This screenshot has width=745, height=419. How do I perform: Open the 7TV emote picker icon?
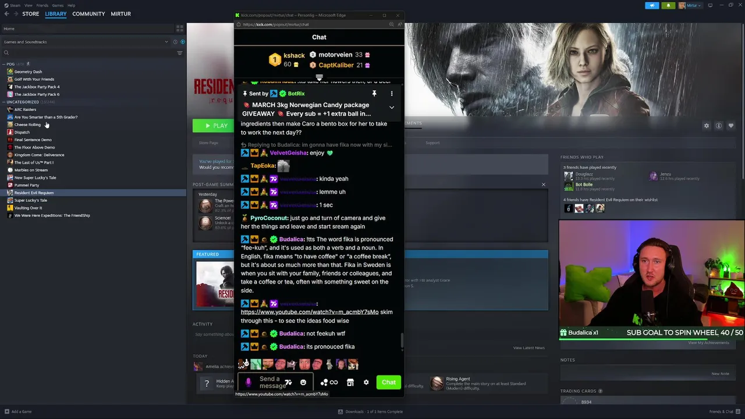pos(288,382)
